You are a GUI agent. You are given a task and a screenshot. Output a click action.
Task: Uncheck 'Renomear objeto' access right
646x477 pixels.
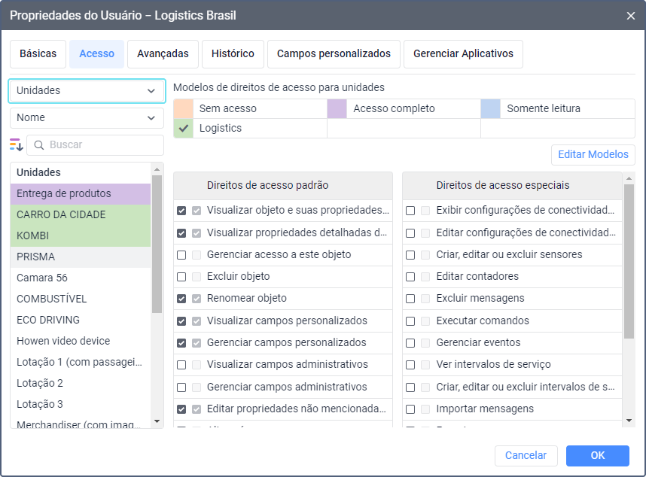point(181,299)
